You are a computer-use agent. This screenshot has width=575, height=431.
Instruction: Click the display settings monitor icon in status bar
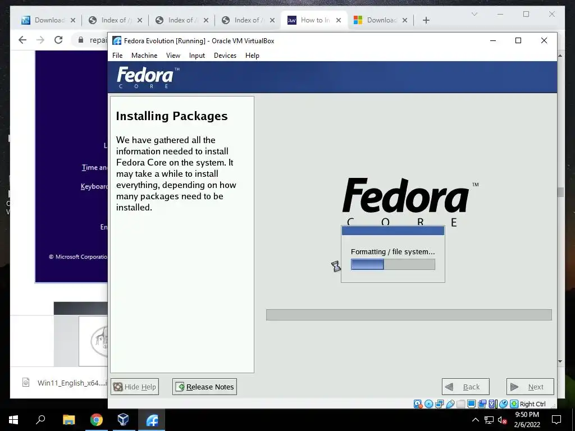tap(472, 404)
